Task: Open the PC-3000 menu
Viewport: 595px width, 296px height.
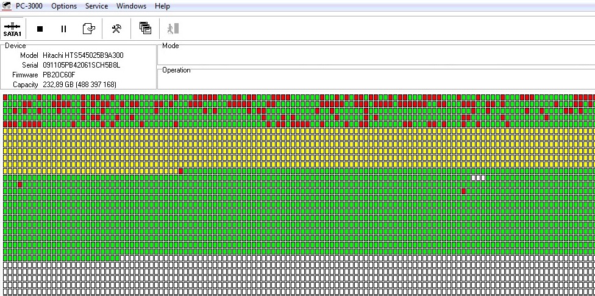Action: 29,6
